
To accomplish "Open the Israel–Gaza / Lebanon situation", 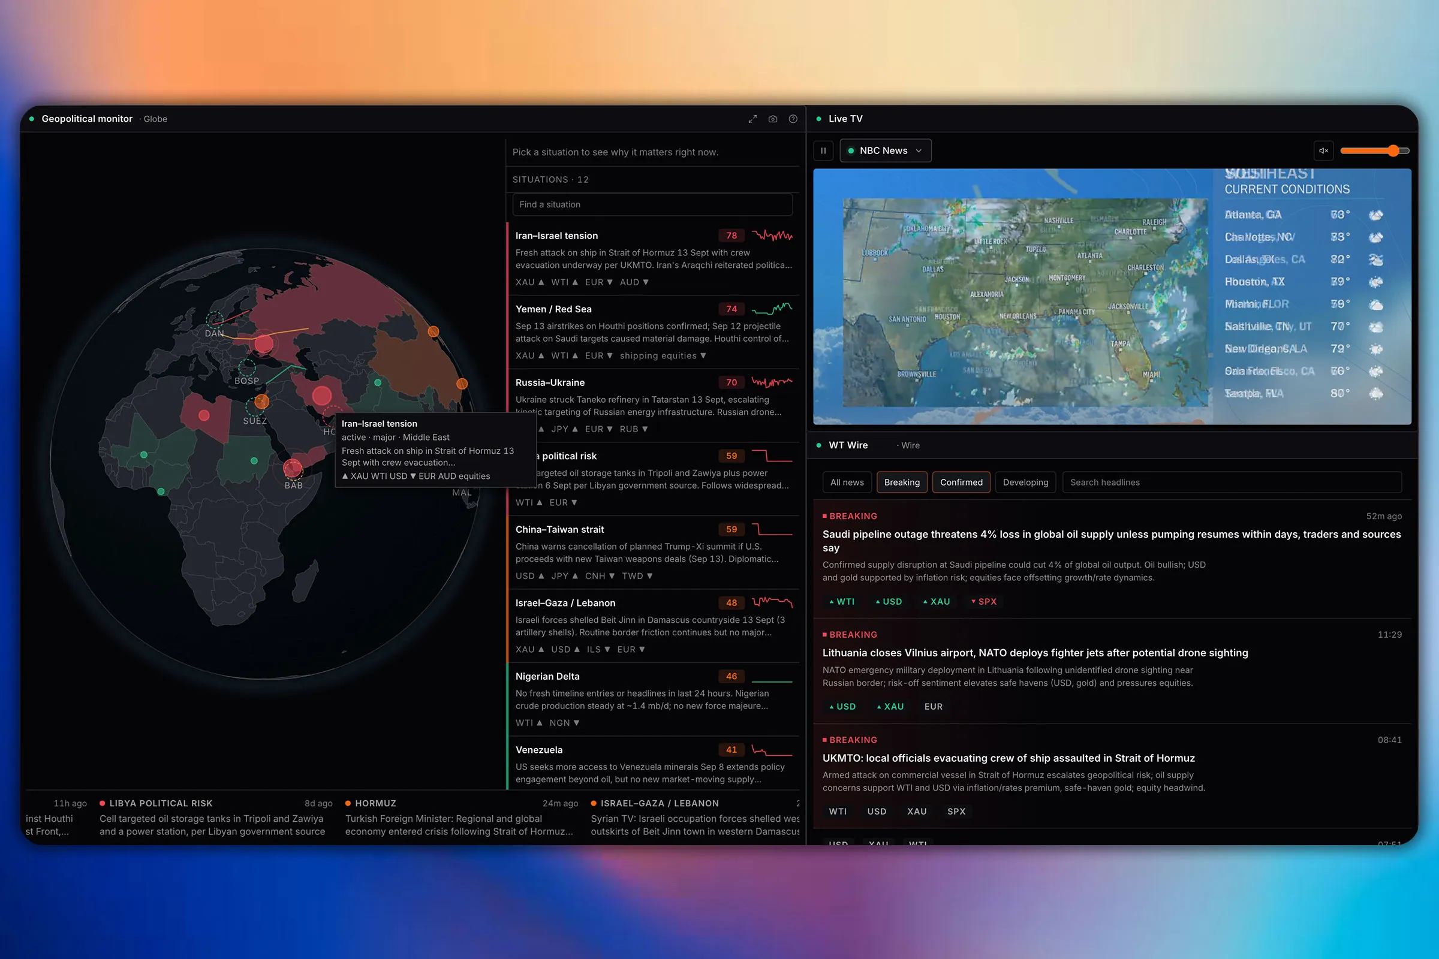I will (653, 625).
